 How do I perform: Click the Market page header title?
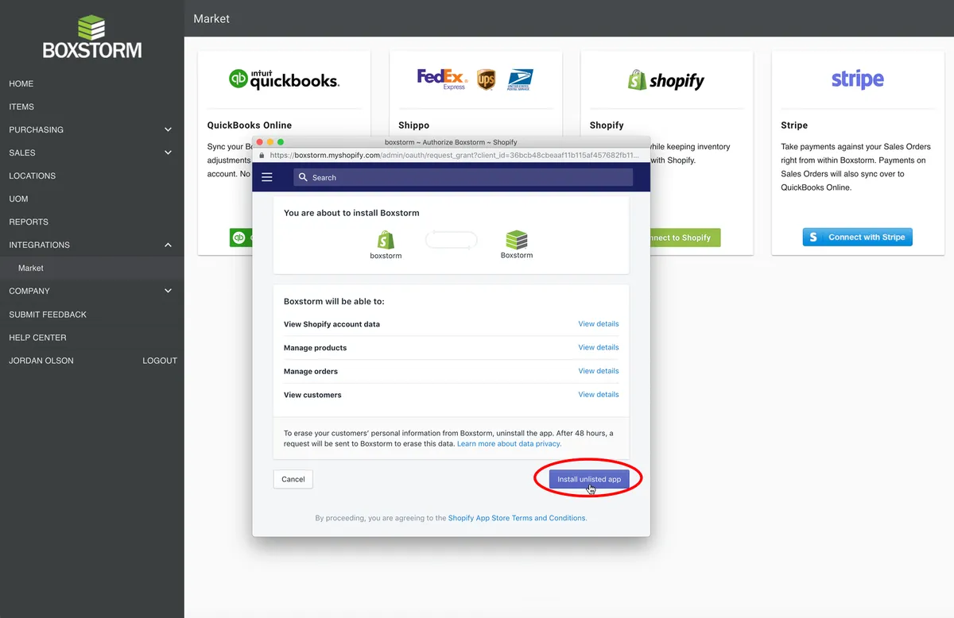211,18
